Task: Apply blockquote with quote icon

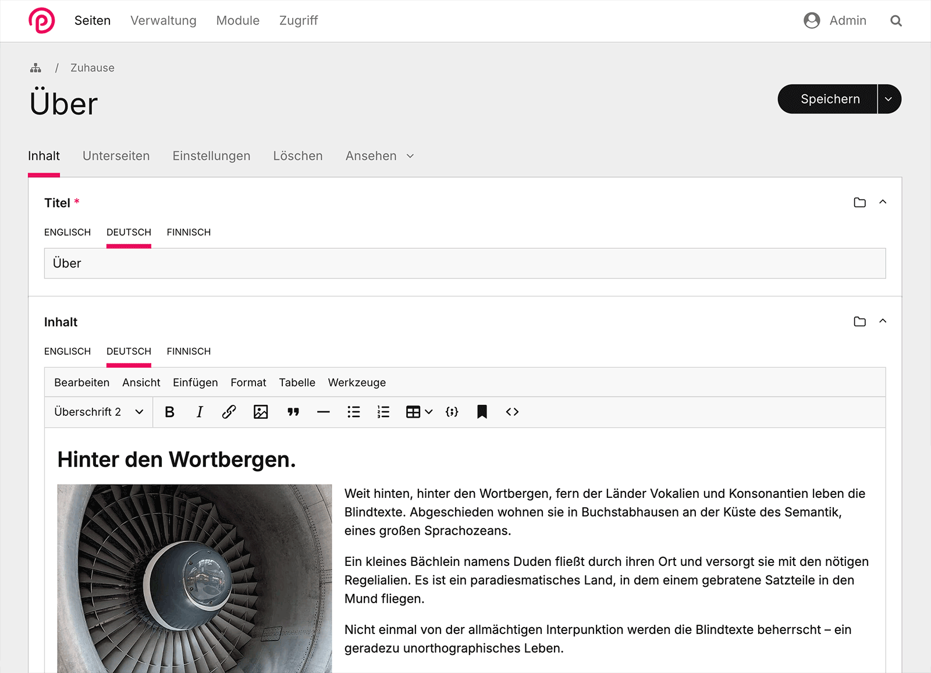Action: (293, 412)
